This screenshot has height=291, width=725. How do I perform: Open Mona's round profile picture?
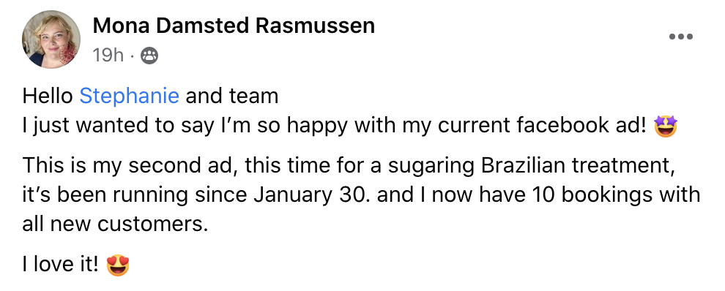pos(51,39)
